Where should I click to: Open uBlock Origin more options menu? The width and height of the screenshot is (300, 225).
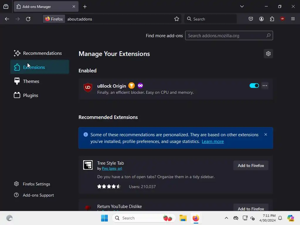(x=265, y=86)
